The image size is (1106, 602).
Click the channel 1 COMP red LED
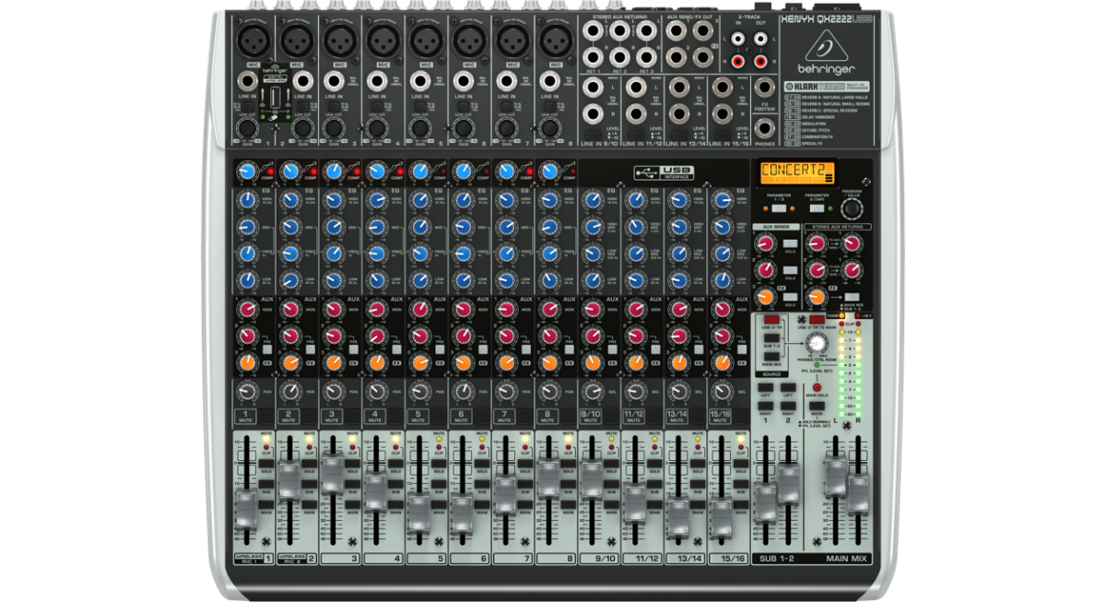click(x=269, y=171)
